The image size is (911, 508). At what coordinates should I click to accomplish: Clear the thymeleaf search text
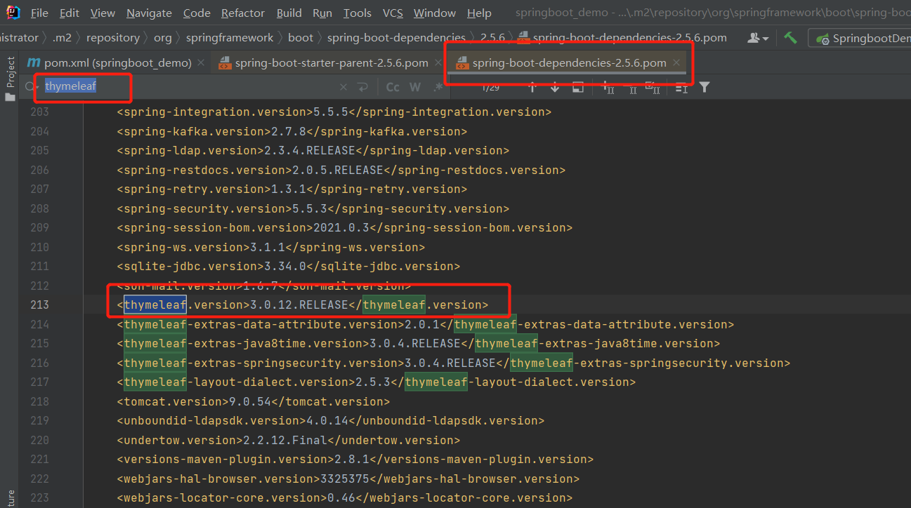coord(343,87)
